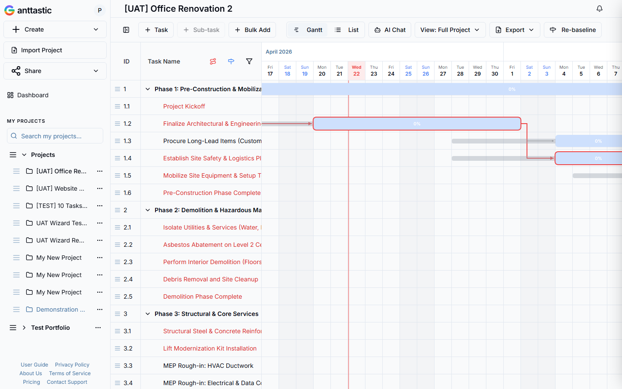The height and width of the screenshot is (389, 622).
Task: Click the notification bell icon
Action: [x=600, y=9]
